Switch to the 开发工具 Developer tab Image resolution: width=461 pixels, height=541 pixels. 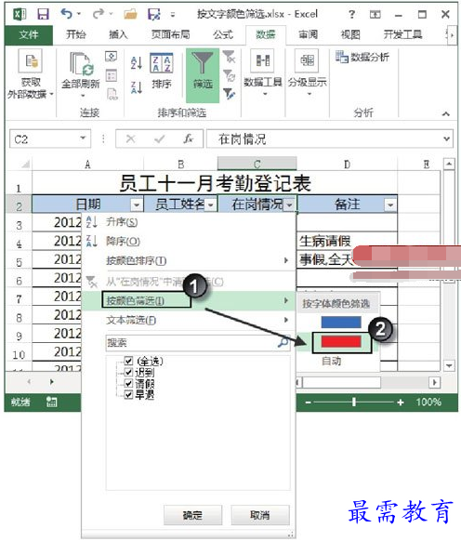(x=402, y=34)
